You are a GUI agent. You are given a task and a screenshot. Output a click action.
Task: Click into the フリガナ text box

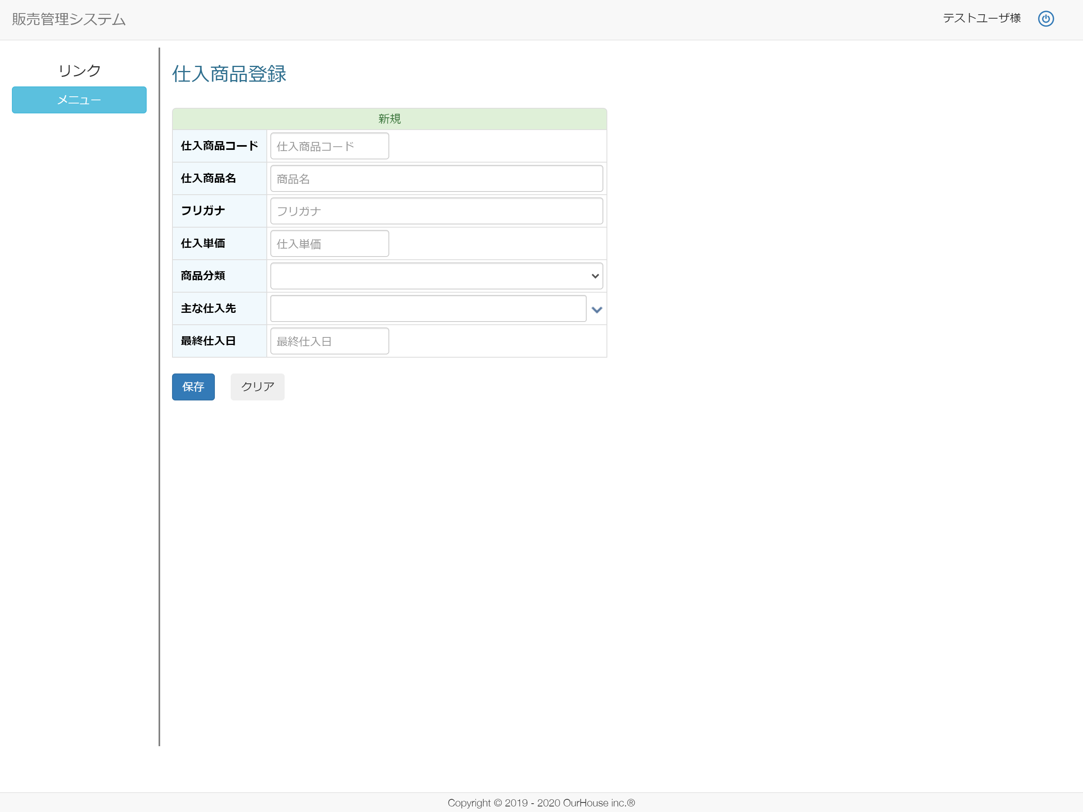tap(436, 211)
